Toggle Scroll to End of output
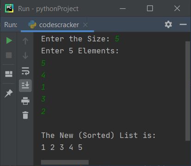Viewport: 191px width, 166px height. click(25, 86)
